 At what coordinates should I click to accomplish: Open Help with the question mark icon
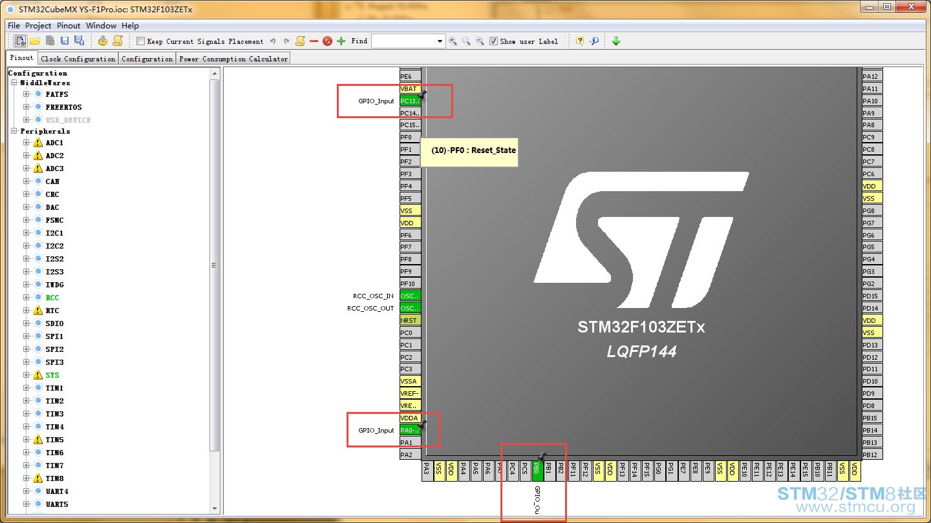click(580, 41)
